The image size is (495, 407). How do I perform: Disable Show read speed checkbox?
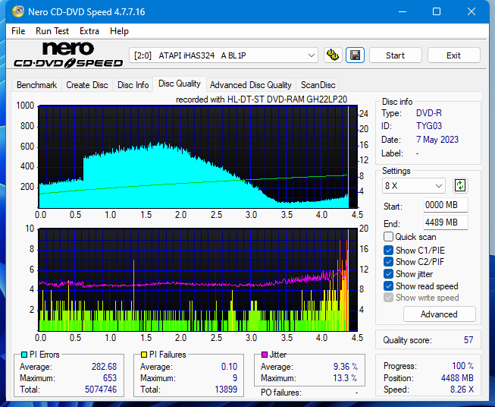click(389, 286)
